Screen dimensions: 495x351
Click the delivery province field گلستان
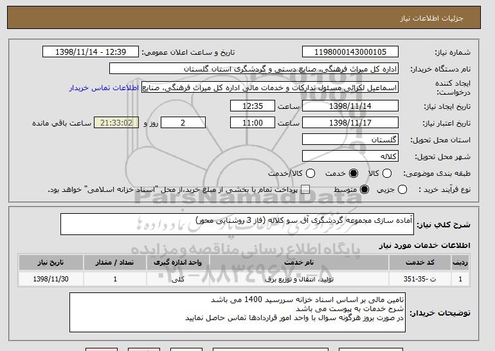tap(350, 140)
